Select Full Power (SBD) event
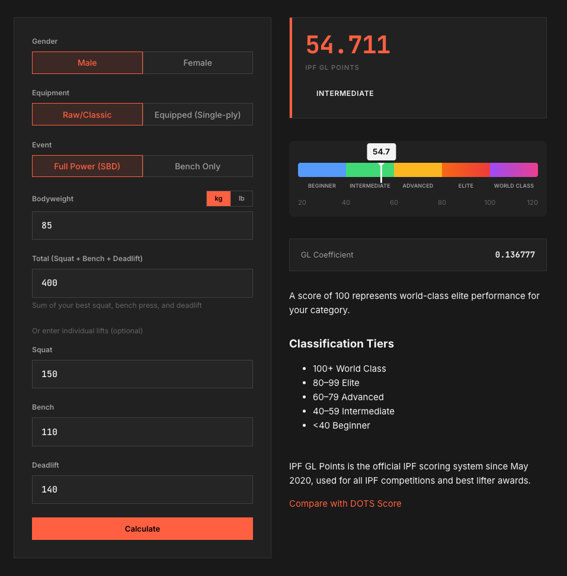The height and width of the screenshot is (576, 567). (x=87, y=166)
